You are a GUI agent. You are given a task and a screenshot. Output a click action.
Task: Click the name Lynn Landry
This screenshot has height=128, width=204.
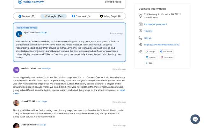(31, 33)
